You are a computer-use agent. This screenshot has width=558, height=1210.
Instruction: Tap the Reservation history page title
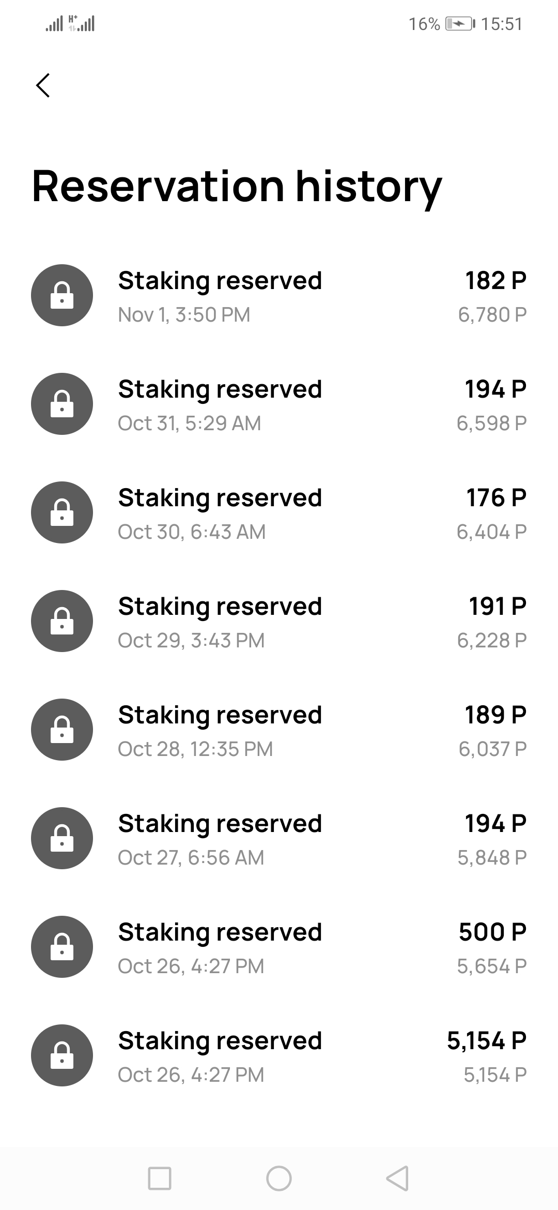[237, 186]
